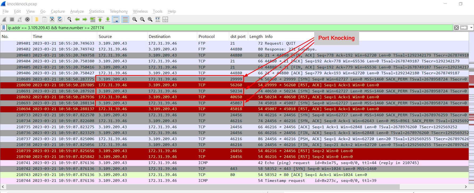Jump to the last packet arrow
The height and width of the screenshot is (193, 474).
[x=108, y=19]
